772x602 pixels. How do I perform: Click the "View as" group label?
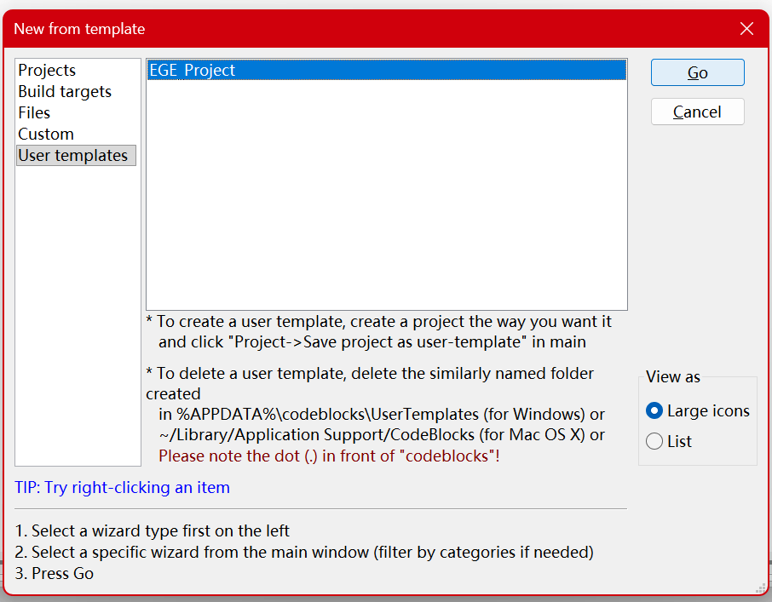(673, 377)
